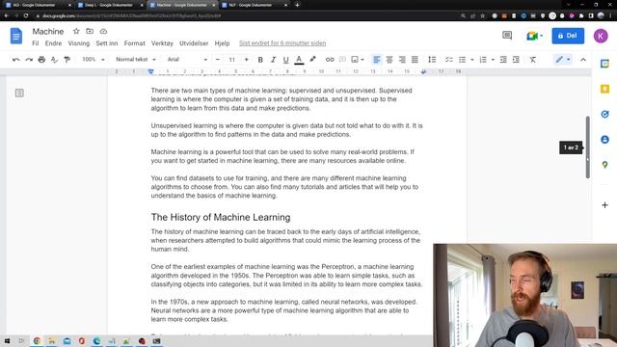Increase the font size
617x347 pixels.
(247, 60)
